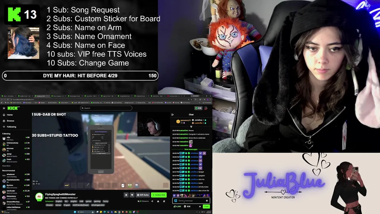The height and width of the screenshot is (214, 380).
Task: Click the browser address bar
Action: pyautogui.click(x=98, y=100)
